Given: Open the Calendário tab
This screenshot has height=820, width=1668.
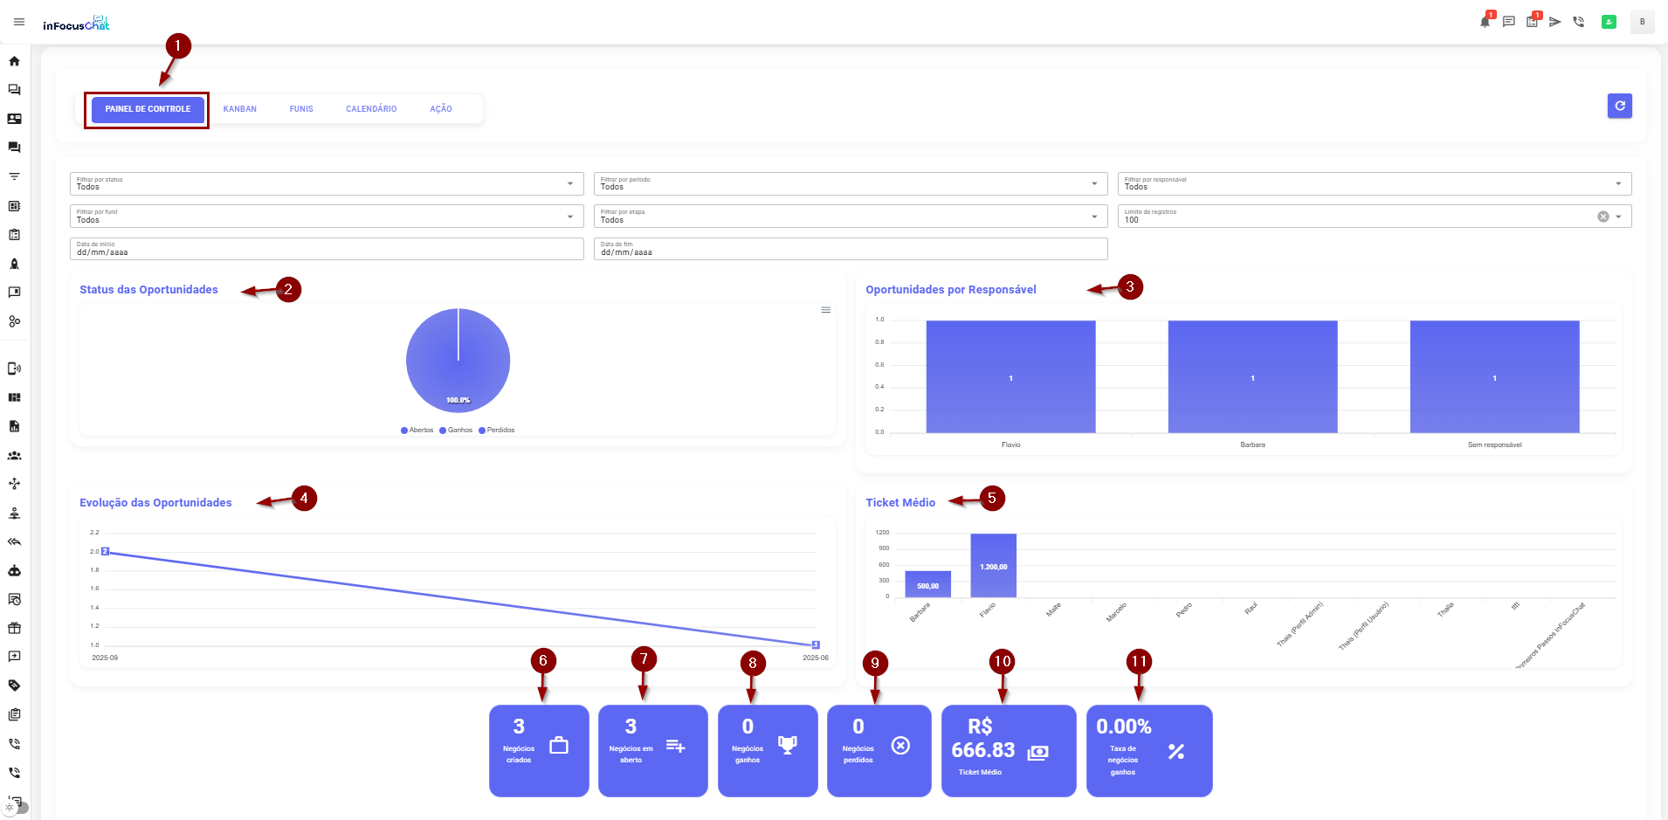Looking at the screenshot, I should [371, 109].
